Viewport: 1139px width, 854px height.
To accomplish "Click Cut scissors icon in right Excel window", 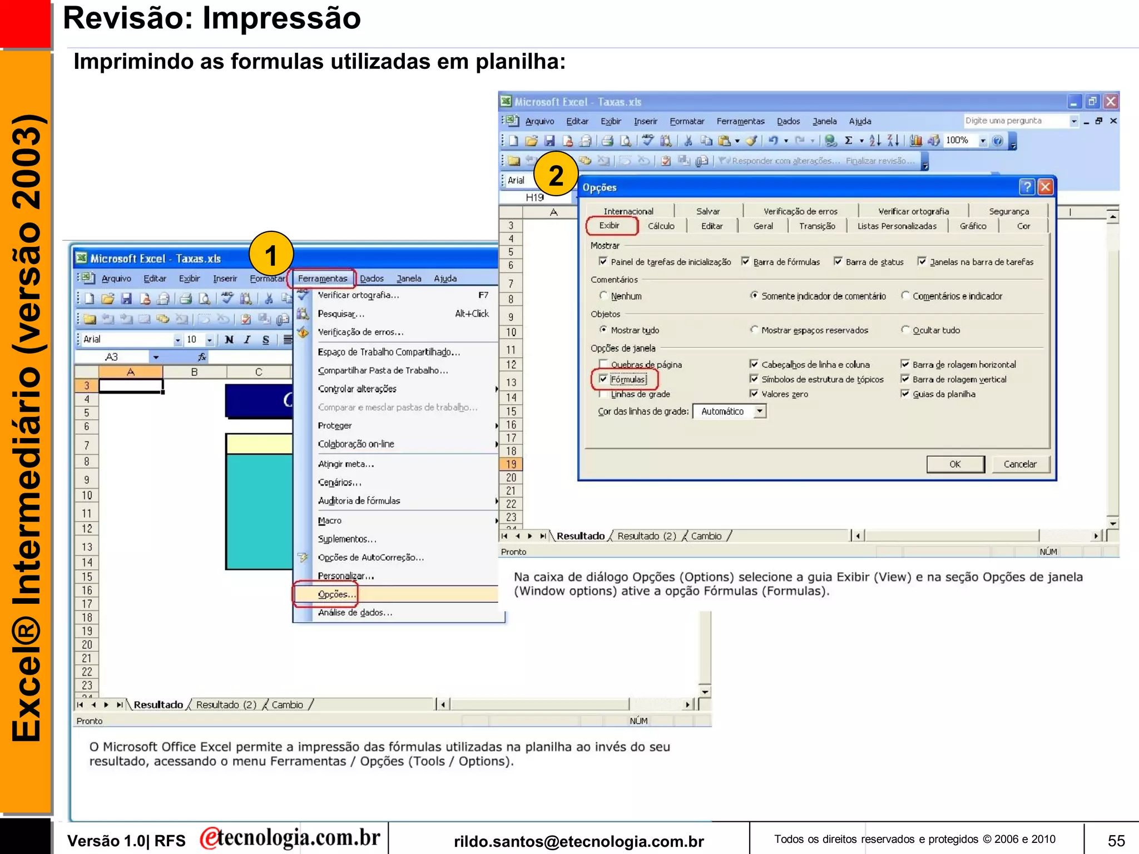I will pyautogui.click(x=688, y=141).
